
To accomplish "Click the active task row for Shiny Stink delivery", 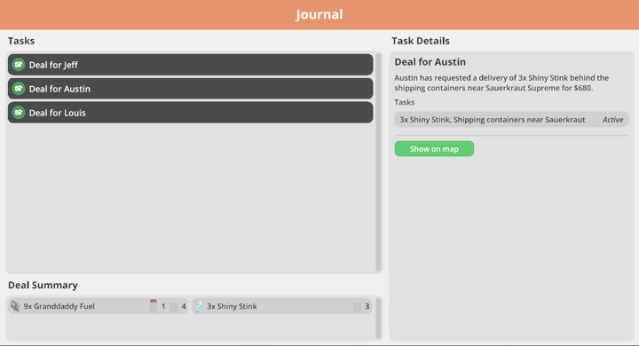I will (511, 120).
